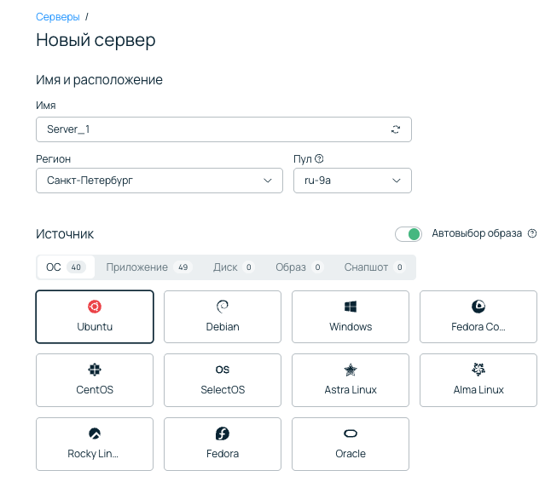This screenshot has width=545, height=482.
Task: Choose the Alma Linux card
Action: pyautogui.click(x=478, y=380)
